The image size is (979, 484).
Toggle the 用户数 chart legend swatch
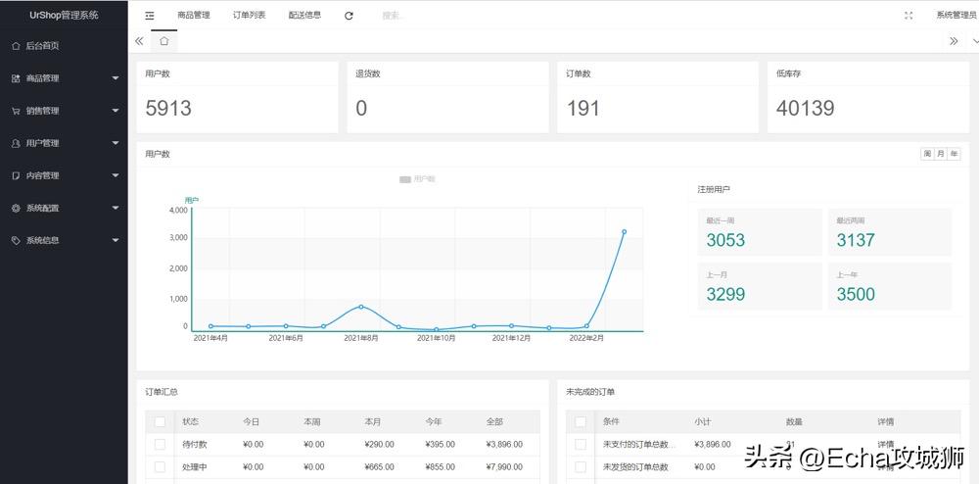(x=405, y=179)
